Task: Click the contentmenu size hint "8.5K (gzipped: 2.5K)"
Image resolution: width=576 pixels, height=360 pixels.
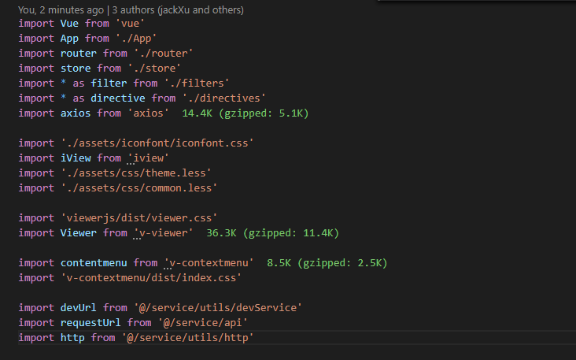Action: (x=327, y=263)
